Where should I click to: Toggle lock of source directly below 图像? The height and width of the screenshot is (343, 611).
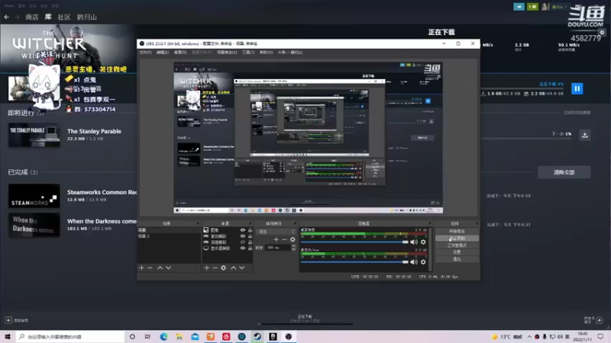[x=251, y=236]
